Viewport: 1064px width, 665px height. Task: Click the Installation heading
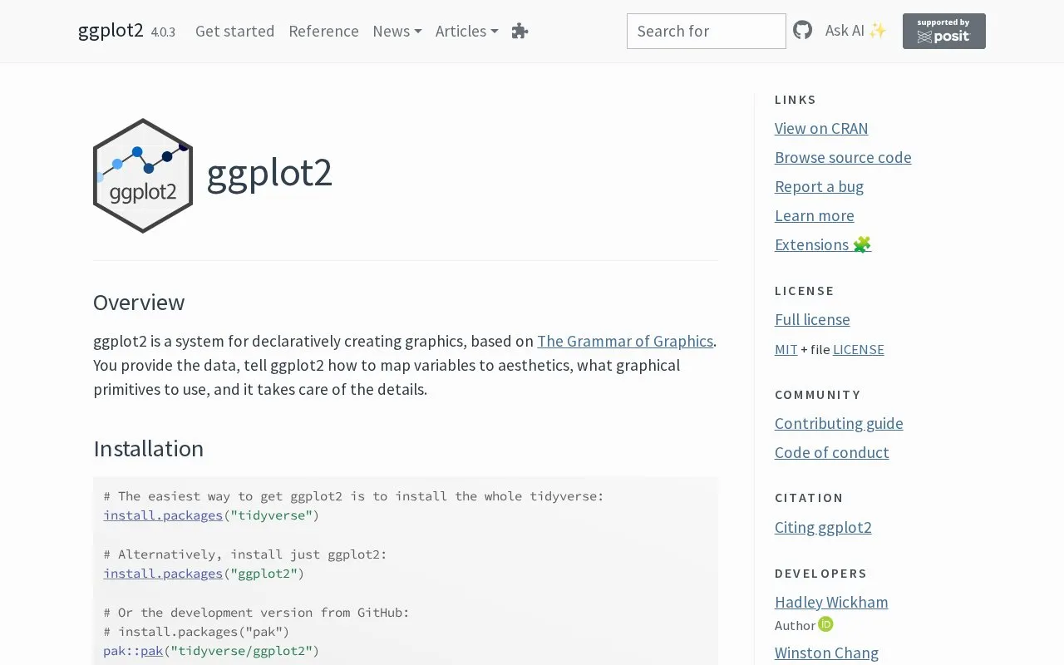pyautogui.click(x=148, y=449)
